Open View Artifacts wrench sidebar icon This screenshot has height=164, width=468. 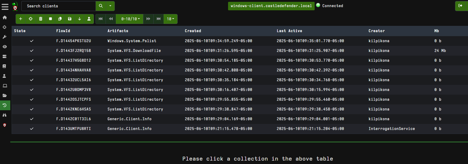tap(4, 37)
